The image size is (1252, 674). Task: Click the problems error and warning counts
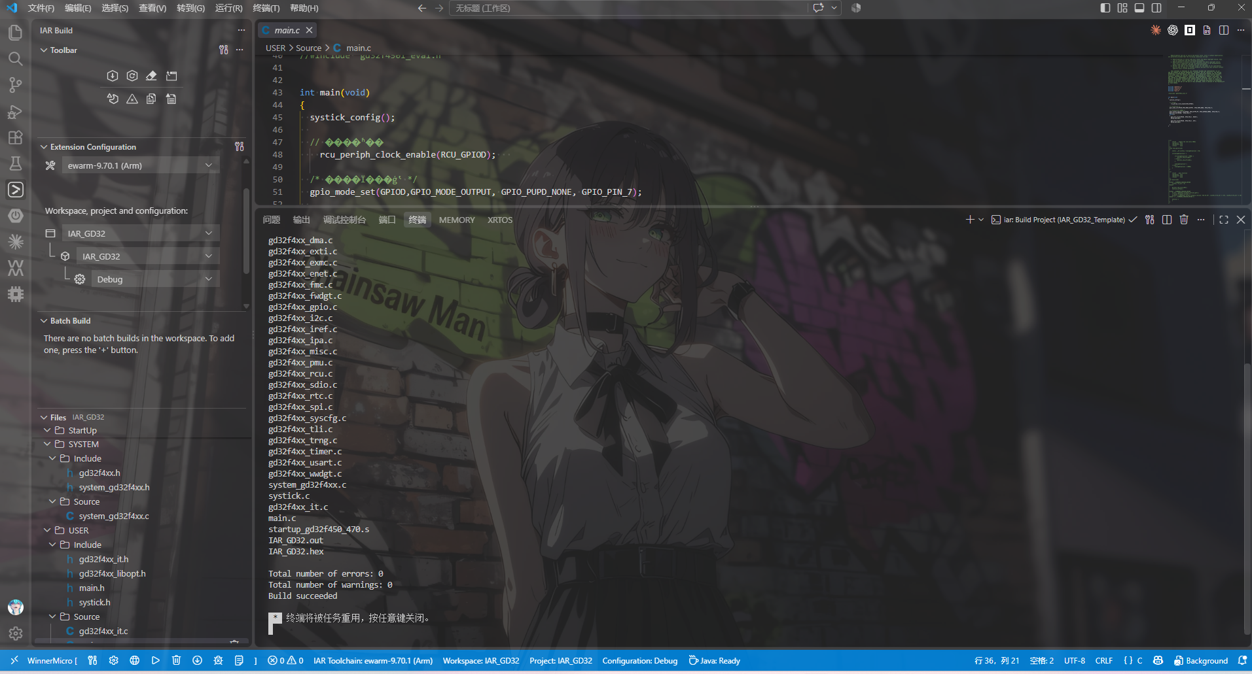pyautogui.click(x=285, y=660)
